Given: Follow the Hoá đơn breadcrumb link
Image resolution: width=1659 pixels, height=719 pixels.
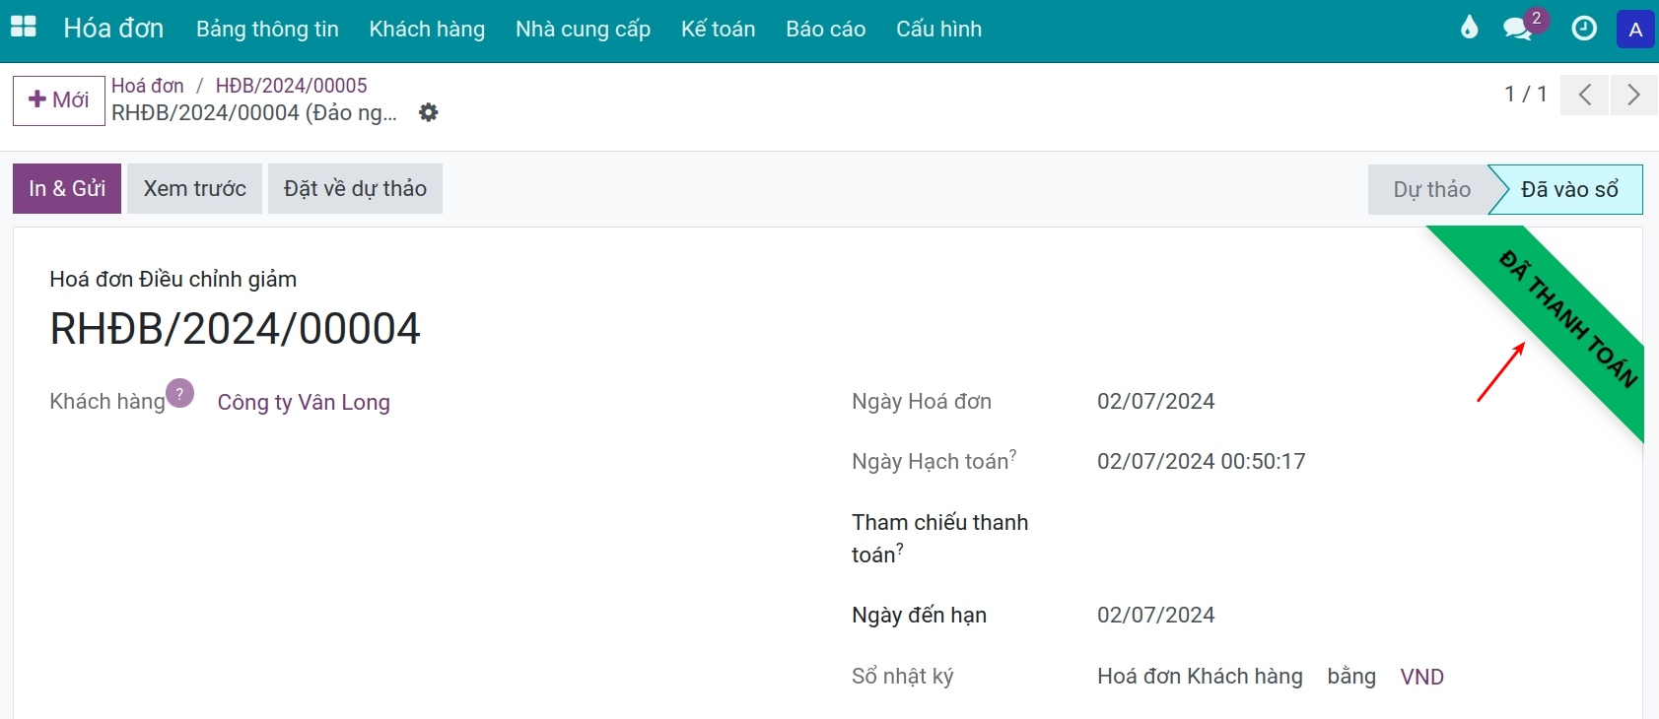Looking at the screenshot, I should [148, 86].
